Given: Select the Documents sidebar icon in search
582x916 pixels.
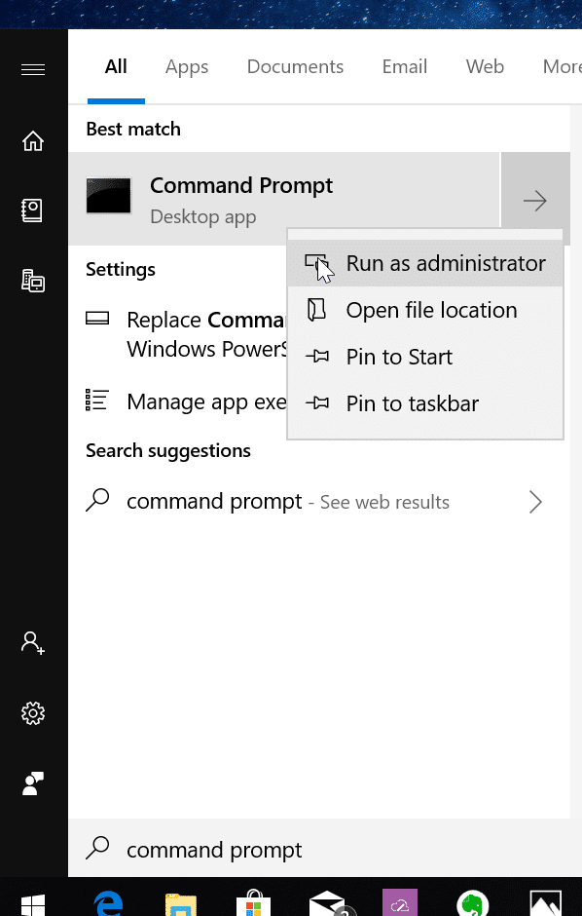Looking at the screenshot, I should (x=32, y=210).
